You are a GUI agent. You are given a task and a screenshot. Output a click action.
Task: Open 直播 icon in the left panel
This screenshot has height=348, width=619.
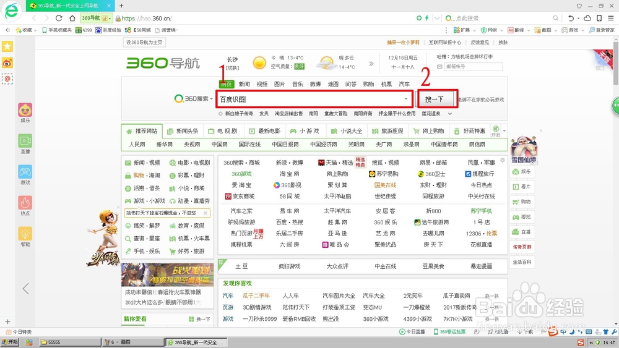(25, 141)
